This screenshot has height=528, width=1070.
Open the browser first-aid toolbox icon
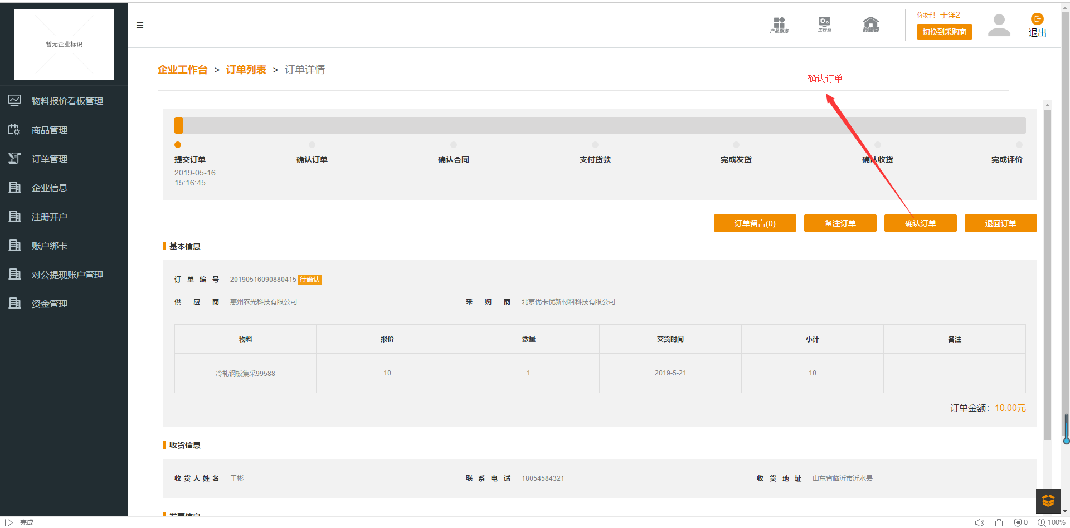(x=999, y=522)
